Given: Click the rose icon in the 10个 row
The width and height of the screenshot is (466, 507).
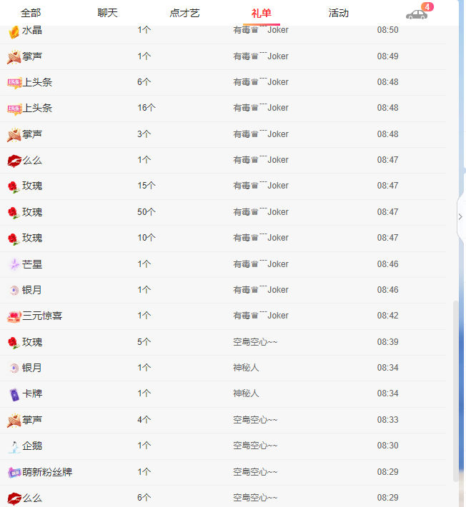Looking at the screenshot, I should [x=14, y=239].
